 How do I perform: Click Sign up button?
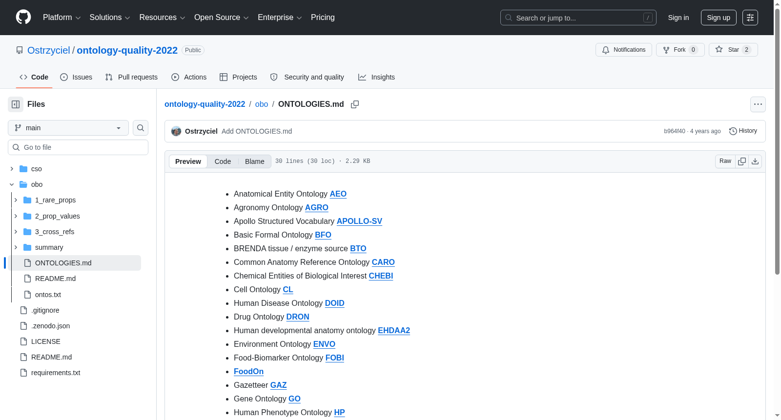[x=719, y=18]
